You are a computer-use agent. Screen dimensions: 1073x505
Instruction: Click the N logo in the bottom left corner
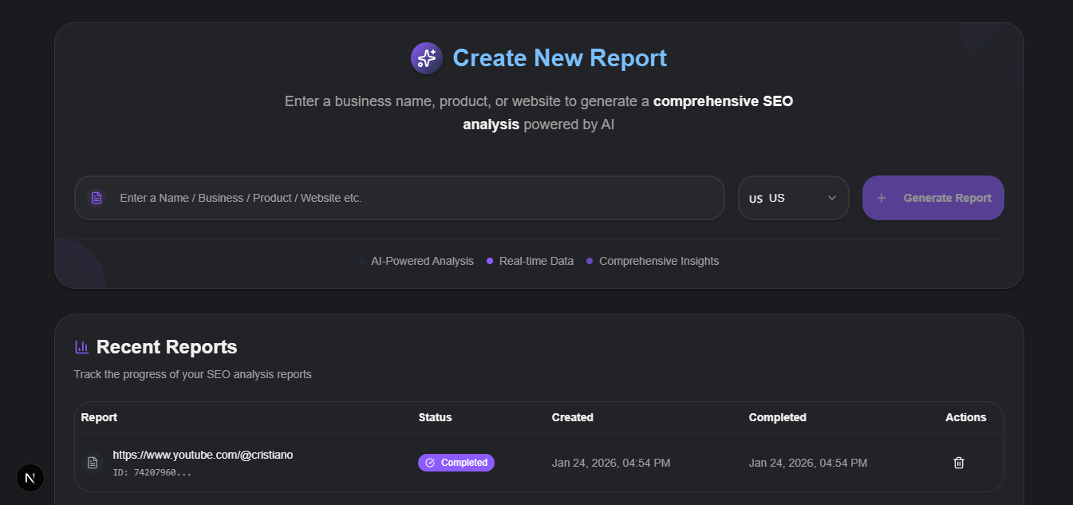30,477
